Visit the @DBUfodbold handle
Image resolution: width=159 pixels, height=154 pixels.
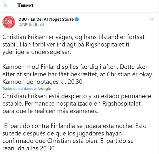[x=31, y=25]
